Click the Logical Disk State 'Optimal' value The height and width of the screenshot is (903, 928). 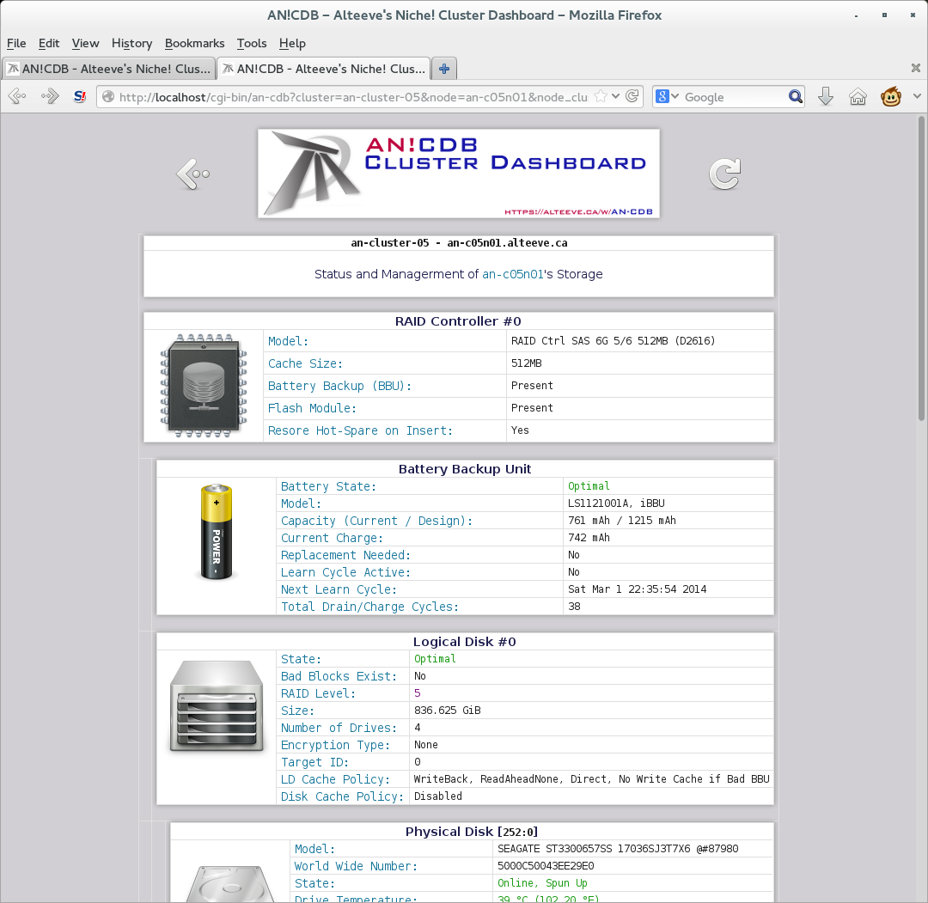pos(435,659)
